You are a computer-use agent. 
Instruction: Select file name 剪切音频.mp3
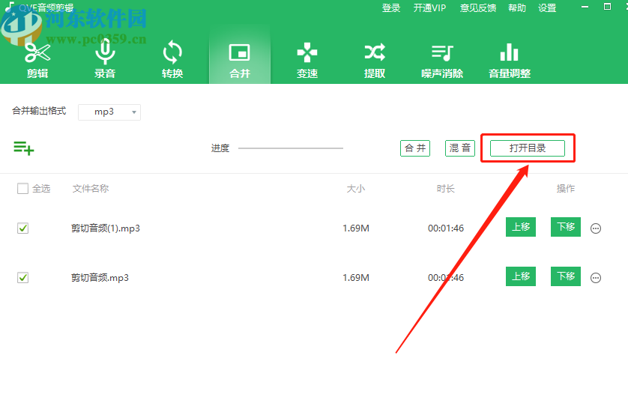pyautogui.click(x=100, y=278)
